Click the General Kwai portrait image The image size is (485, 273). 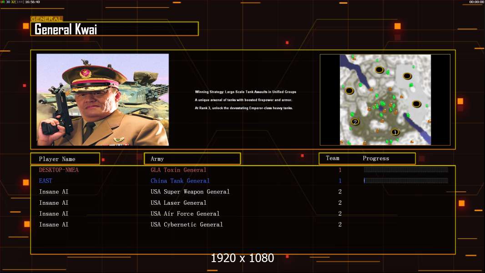[x=103, y=100]
